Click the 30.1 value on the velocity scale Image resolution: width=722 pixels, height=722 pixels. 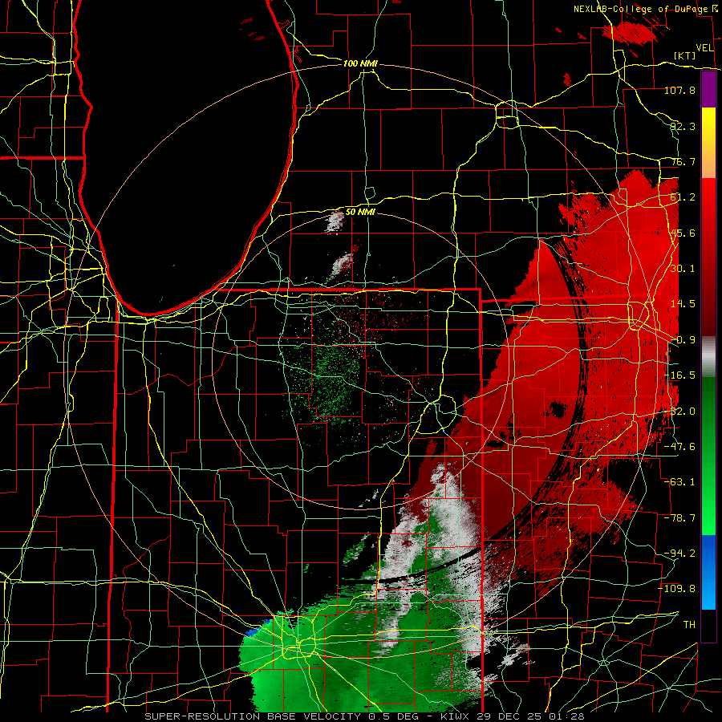point(683,269)
